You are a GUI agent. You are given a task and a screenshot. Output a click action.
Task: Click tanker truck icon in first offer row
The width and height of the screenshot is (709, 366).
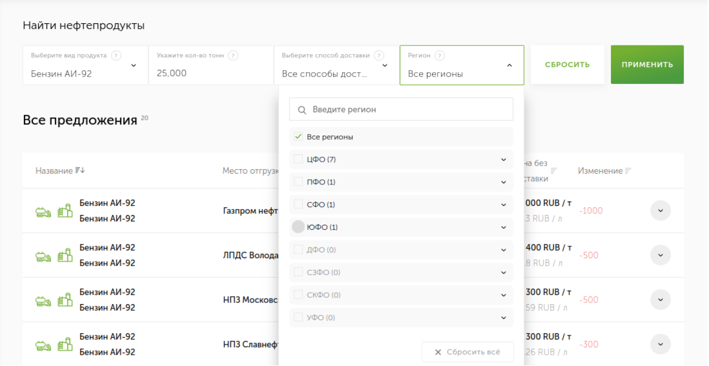coord(44,211)
